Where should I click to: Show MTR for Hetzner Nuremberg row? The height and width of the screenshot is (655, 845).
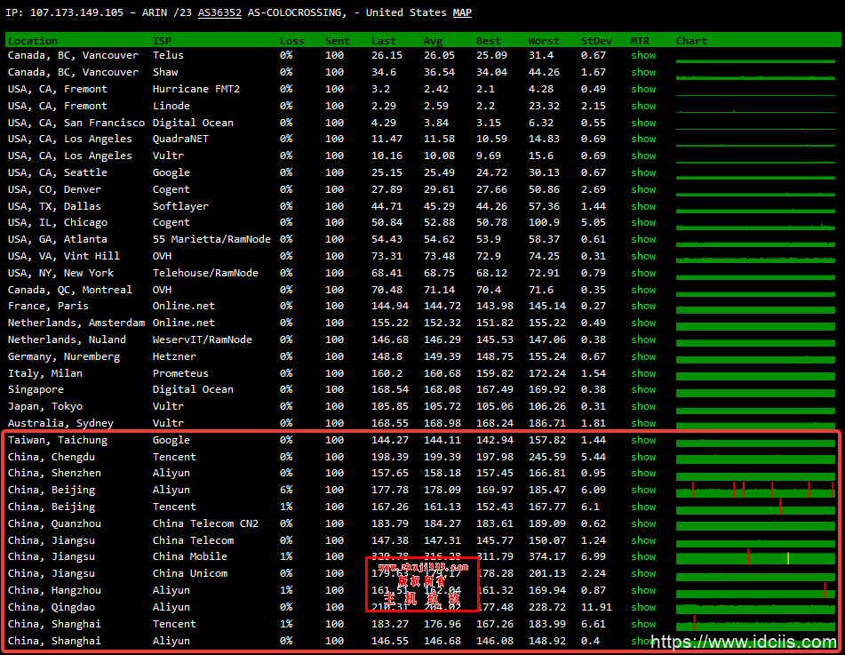tap(643, 356)
